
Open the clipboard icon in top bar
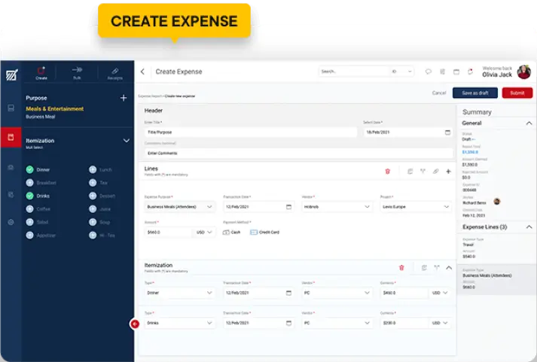click(x=442, y=71)
